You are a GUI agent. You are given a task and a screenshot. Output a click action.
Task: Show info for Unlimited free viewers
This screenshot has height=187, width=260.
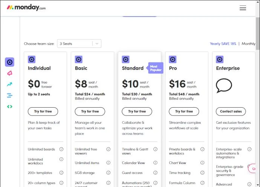pyautogui.click(x=108, y=149)
